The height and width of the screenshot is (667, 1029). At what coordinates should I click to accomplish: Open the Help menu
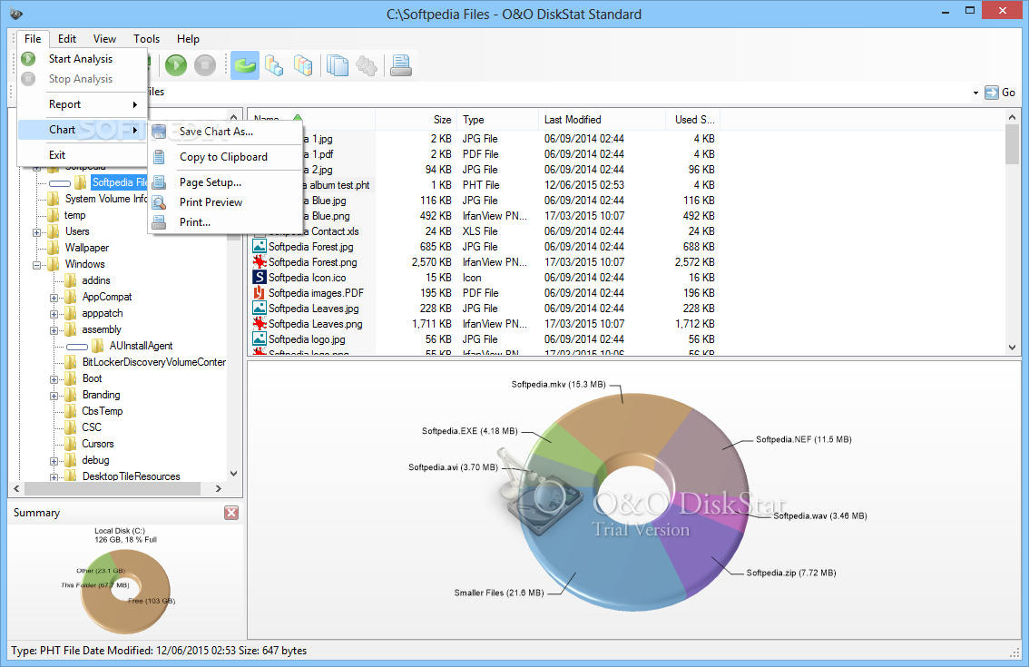(188, 39)
